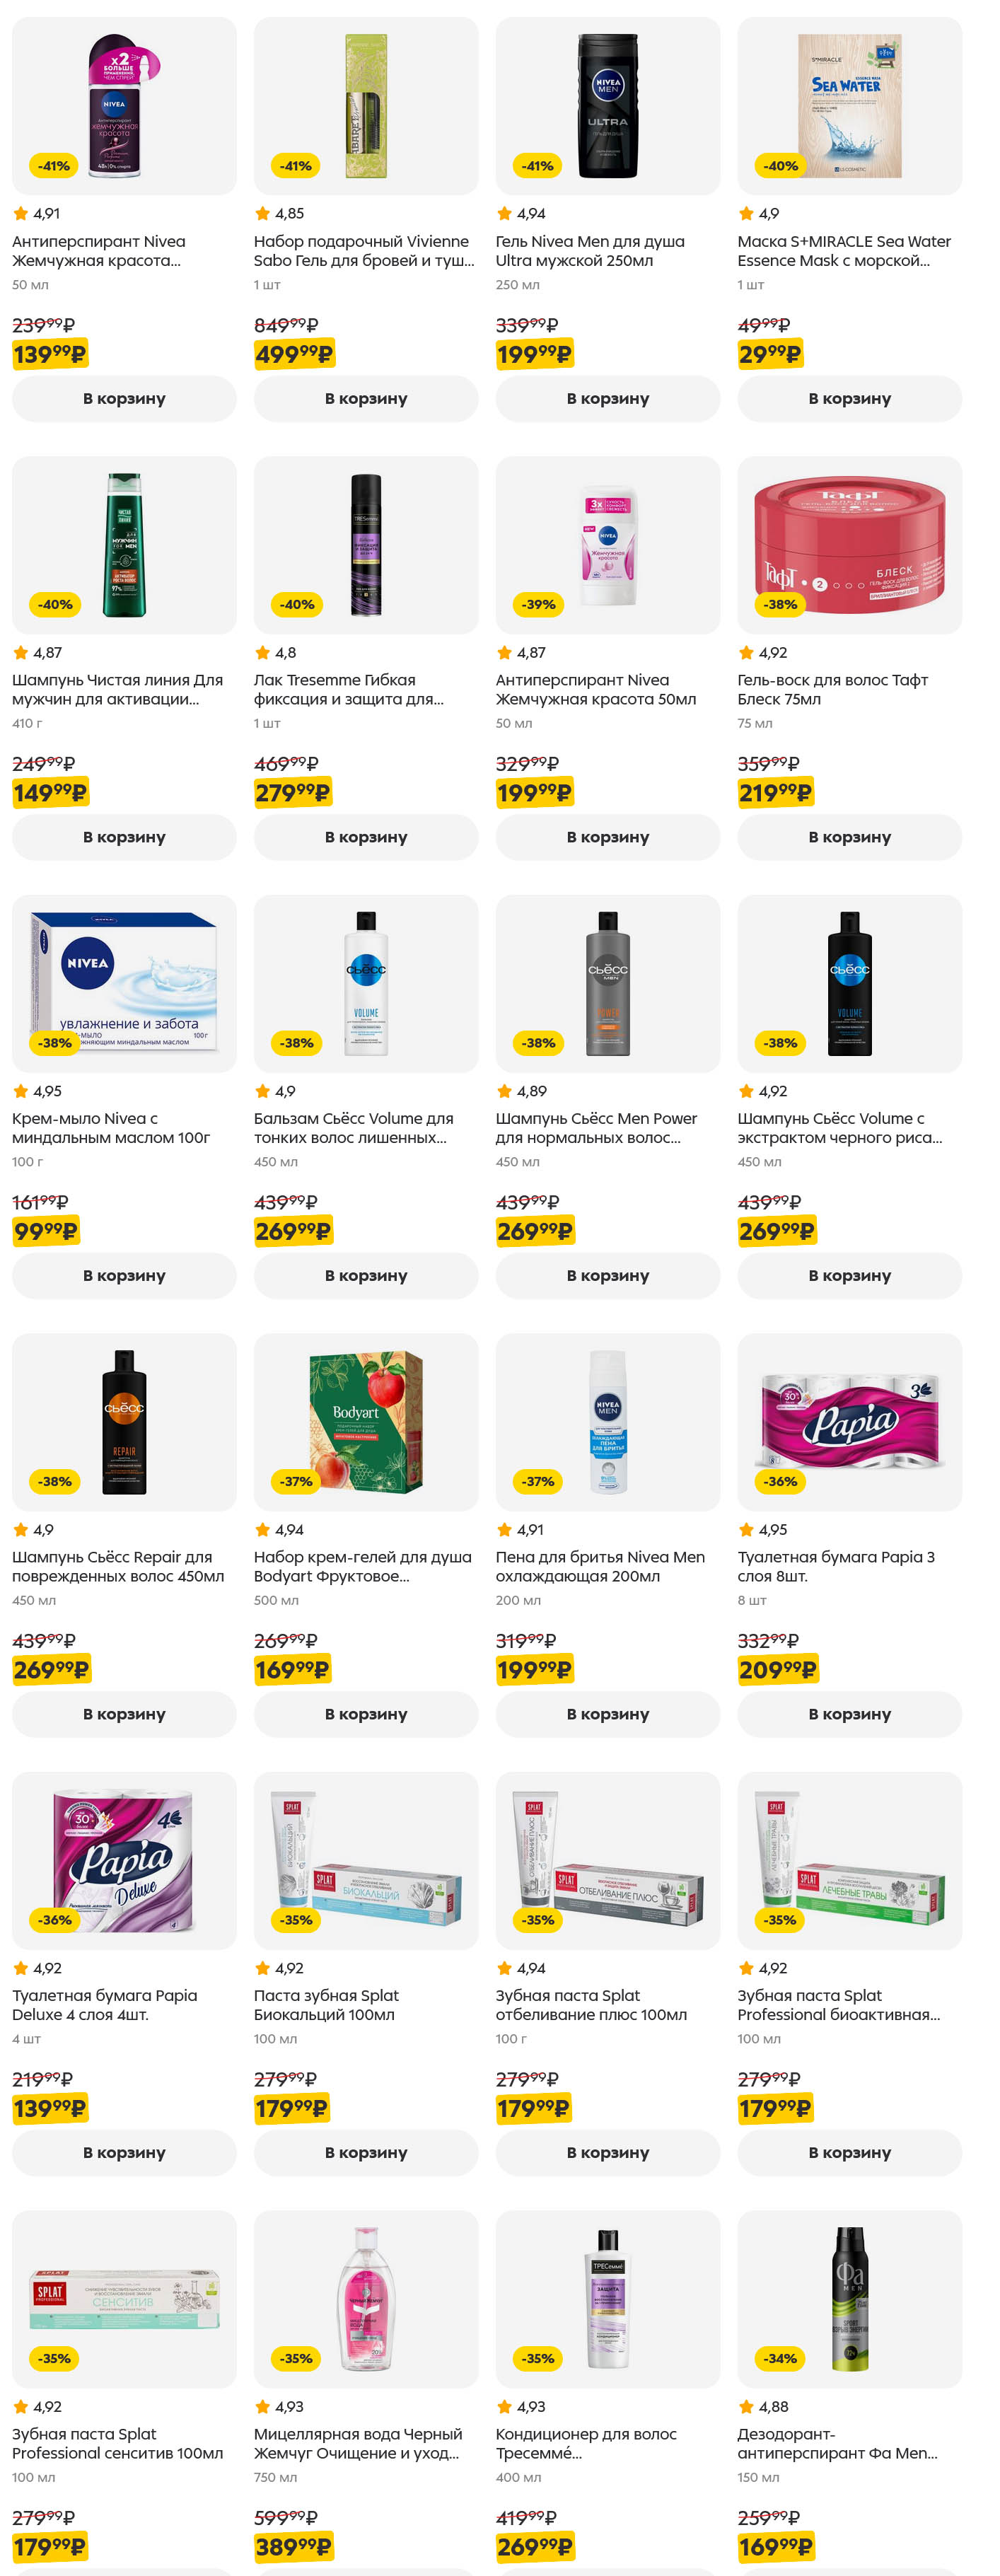Open Splat отбеливание плюс toothpaste image

pos(608,1860)
